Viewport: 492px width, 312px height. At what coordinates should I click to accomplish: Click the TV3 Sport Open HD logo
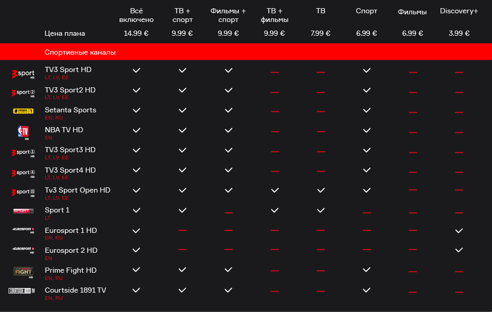(23, 193)
